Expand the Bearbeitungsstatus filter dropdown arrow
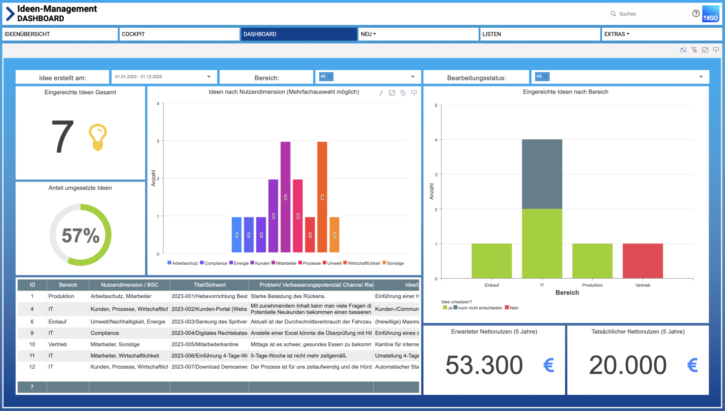The width and height of the screenshot is (725, 411). pos(701,77)
